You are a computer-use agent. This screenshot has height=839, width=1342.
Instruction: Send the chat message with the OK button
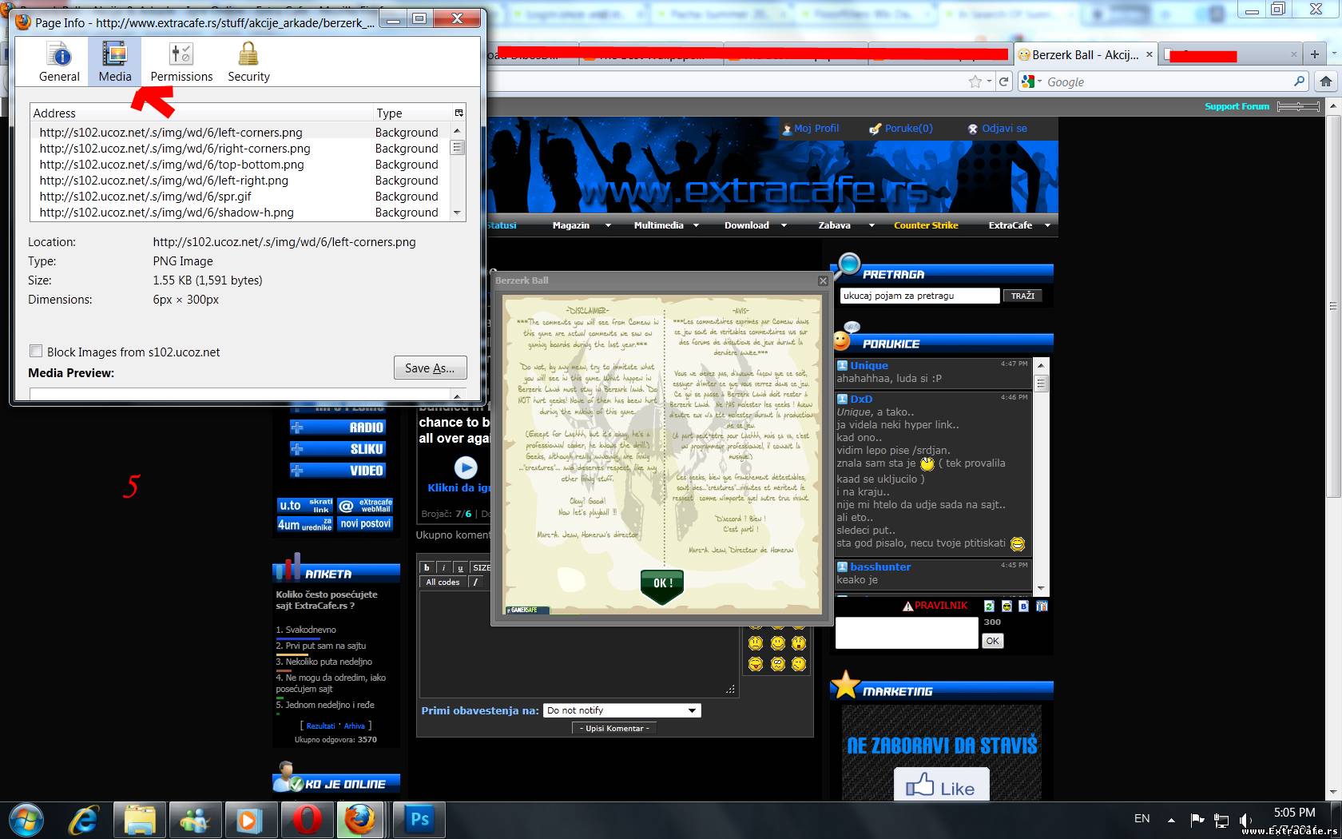[992, 641]
